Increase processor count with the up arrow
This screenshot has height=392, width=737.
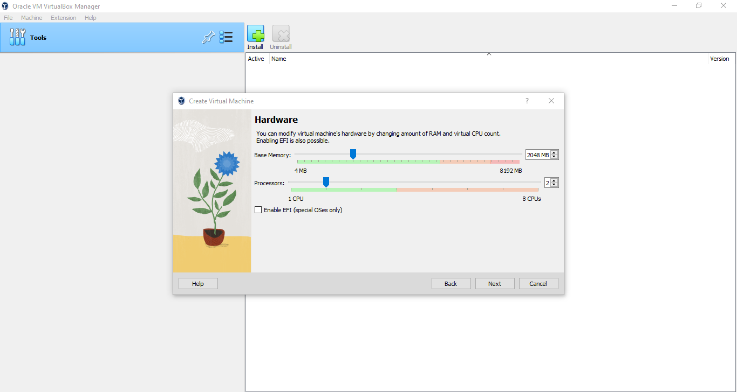(554, 180)
